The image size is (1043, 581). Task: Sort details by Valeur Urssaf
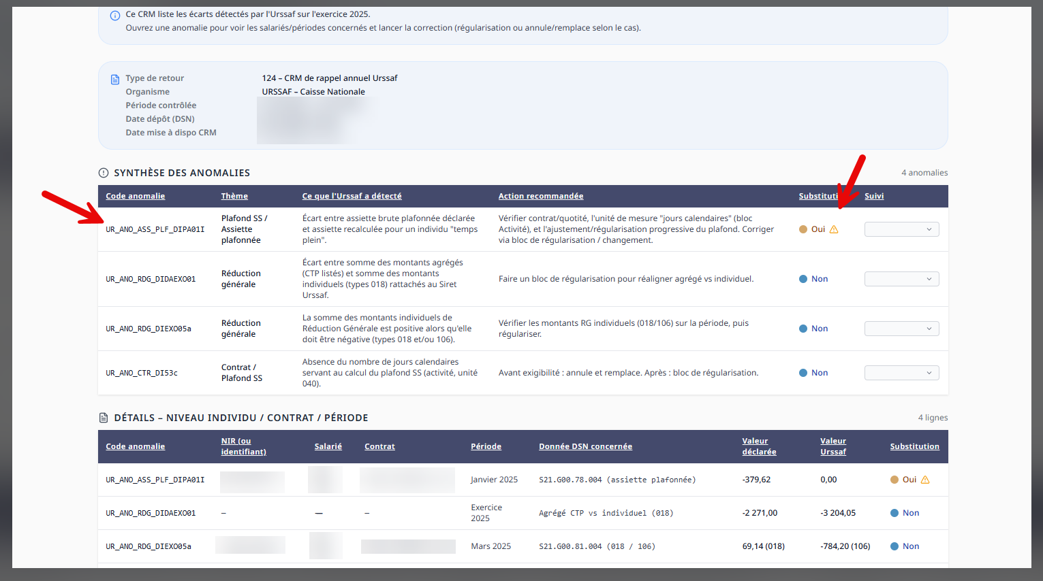click(833, 446)
